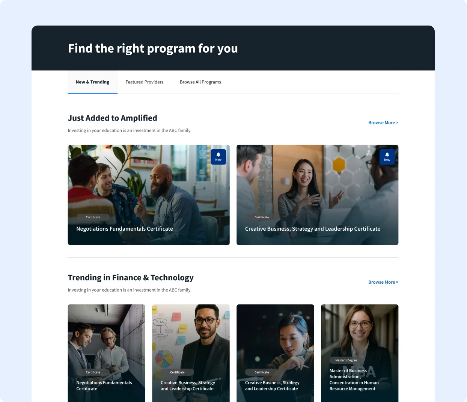This screenshot has height=402, width=467.
Task: Switch to the New & Trending tab
Action: (x=93, y=82)
